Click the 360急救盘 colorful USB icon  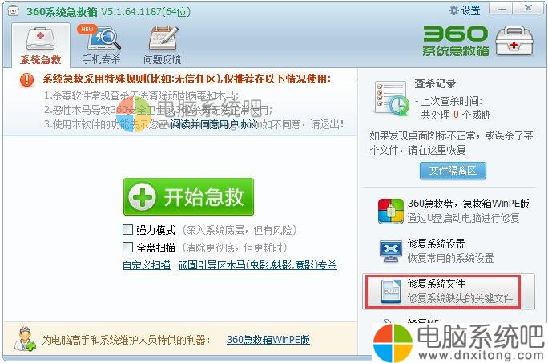(391, 212)
